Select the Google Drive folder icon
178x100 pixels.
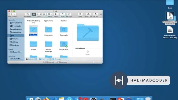(x=64, y=44)
